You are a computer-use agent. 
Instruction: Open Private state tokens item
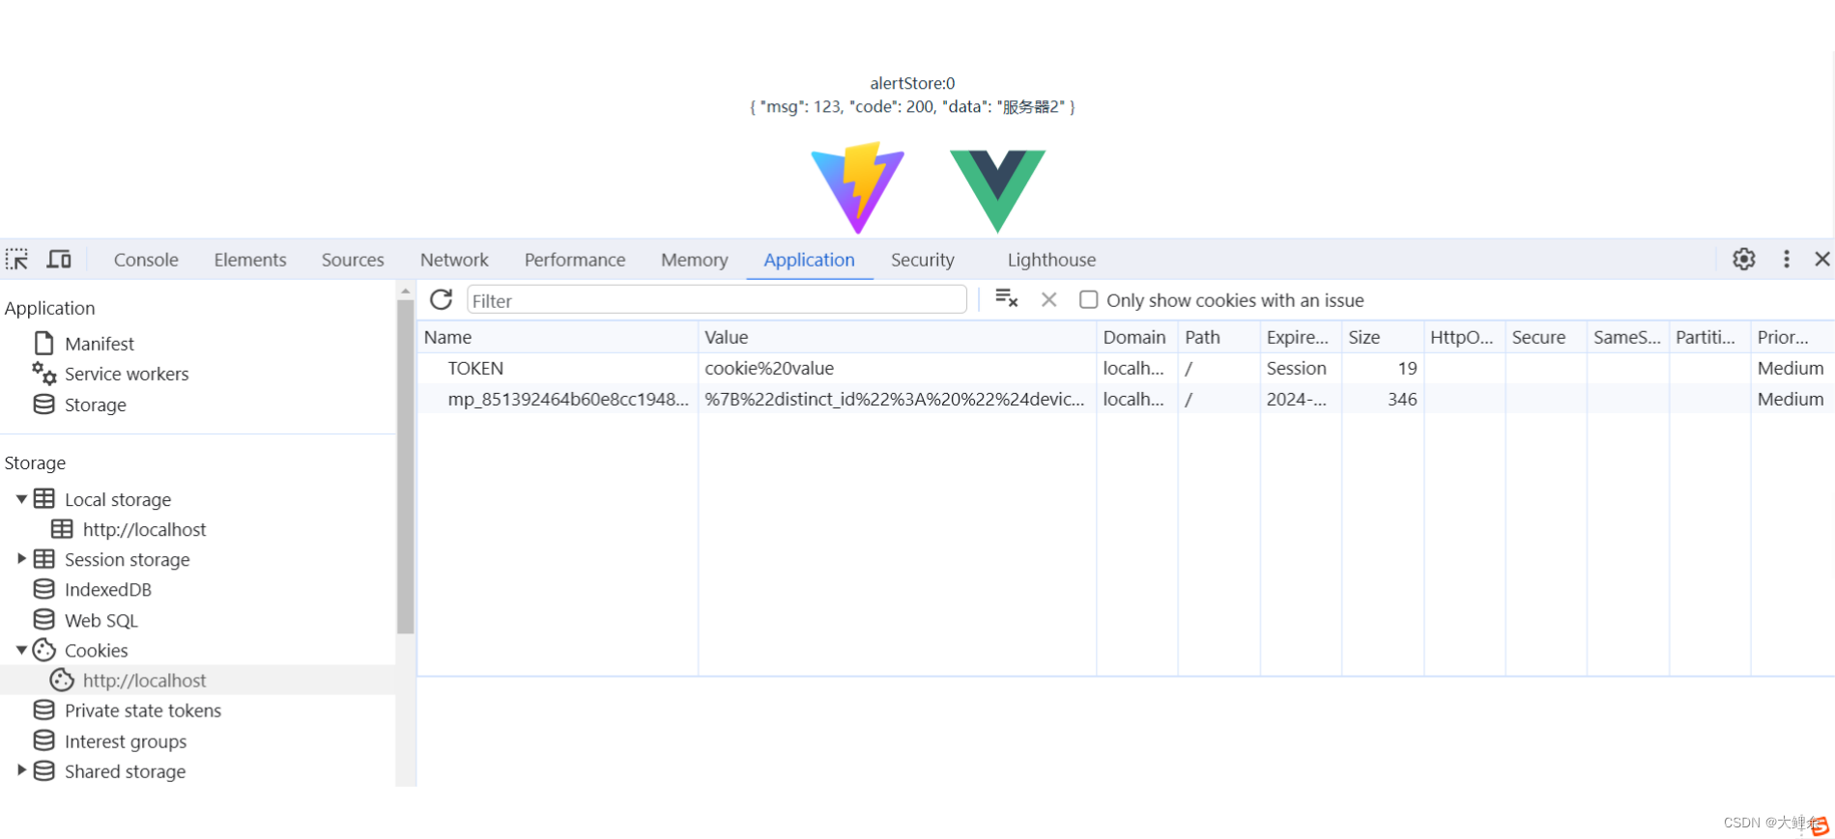(x=143, y=711)
